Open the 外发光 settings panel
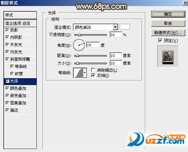 click(x=20, y=45)
